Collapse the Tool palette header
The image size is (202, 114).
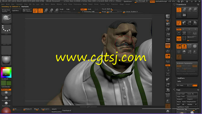click(178, 90)
